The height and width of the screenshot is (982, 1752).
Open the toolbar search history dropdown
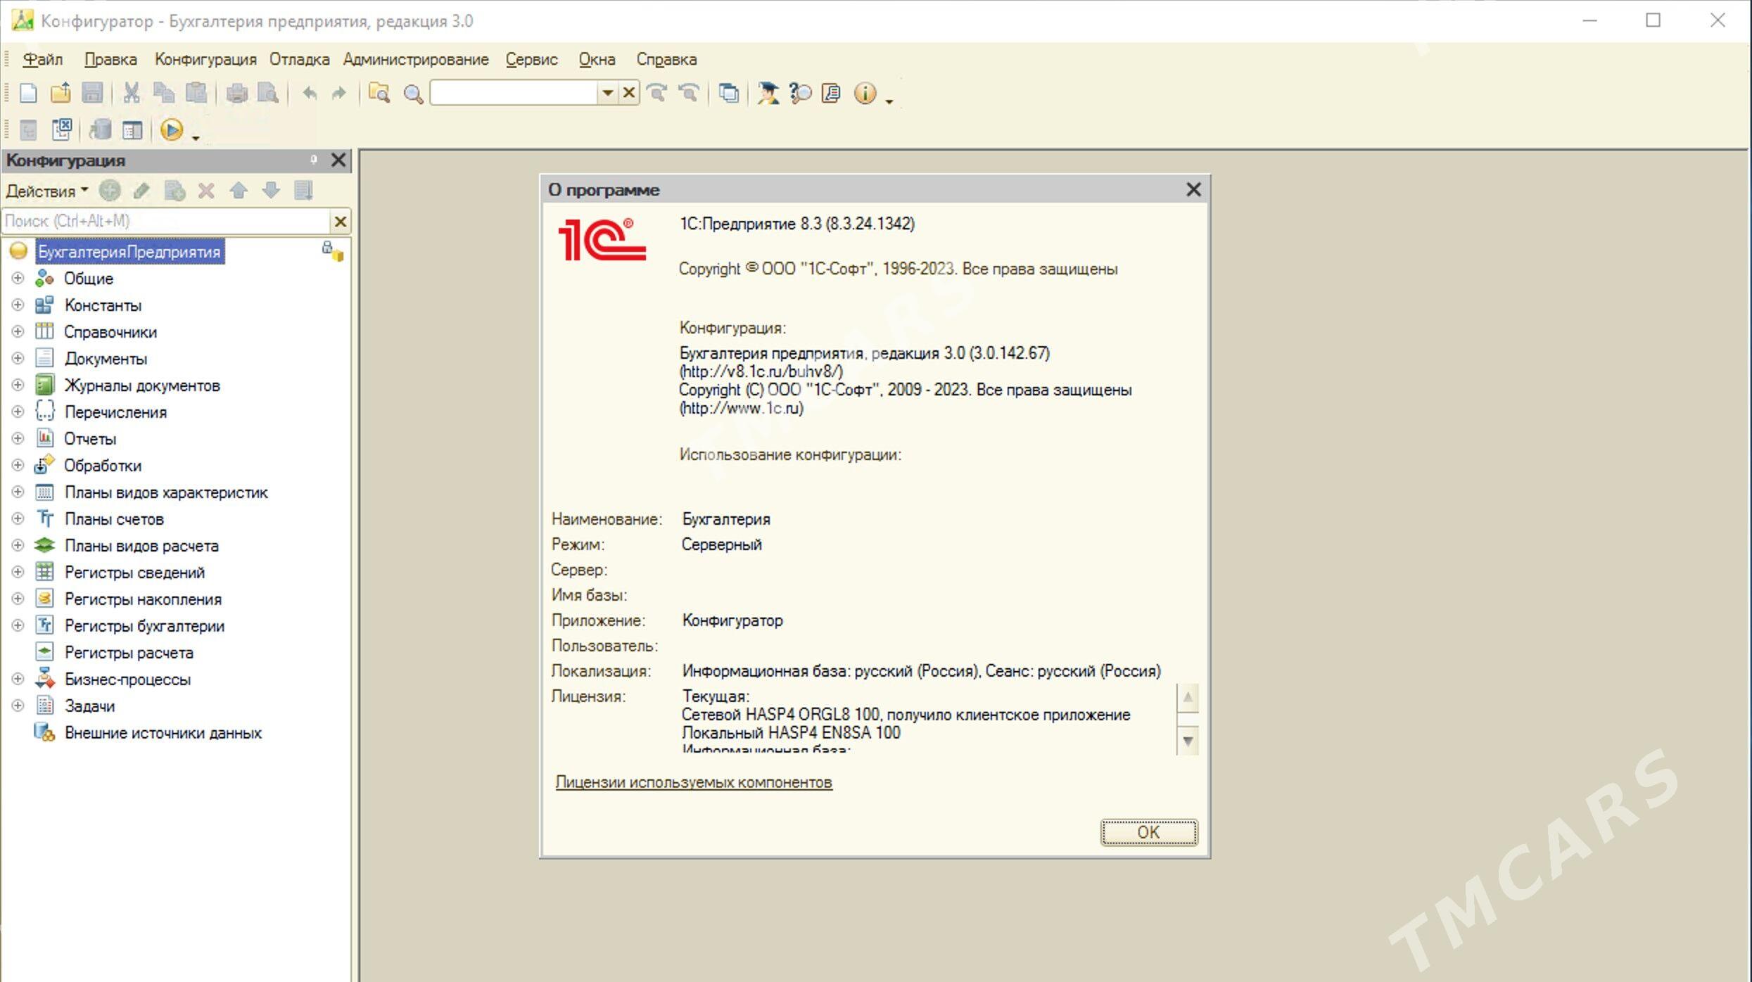coord(607,93)
